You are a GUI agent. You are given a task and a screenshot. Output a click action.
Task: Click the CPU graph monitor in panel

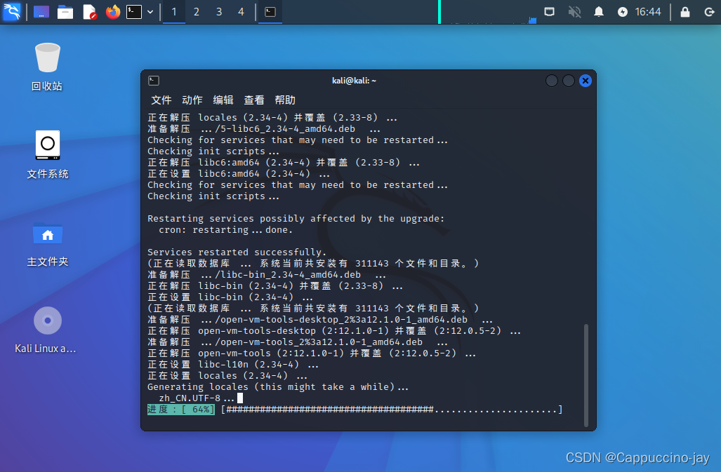click(x=487, y=12)
